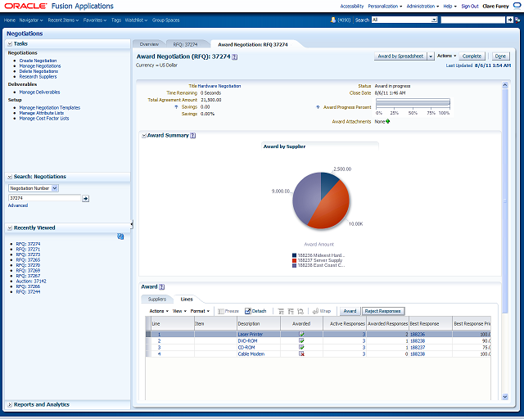The height and width of the screenshot is (419, 524).
Task: Open Manage Negotiation Templates link
Action: click(49, 107)
